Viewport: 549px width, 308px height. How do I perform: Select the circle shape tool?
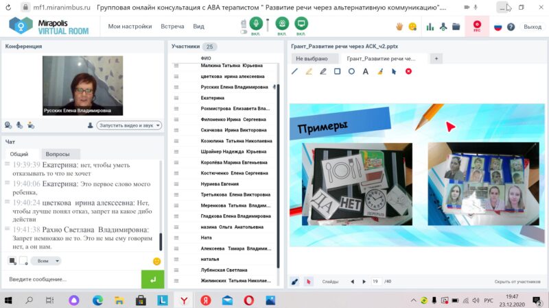tap(351, 72)
